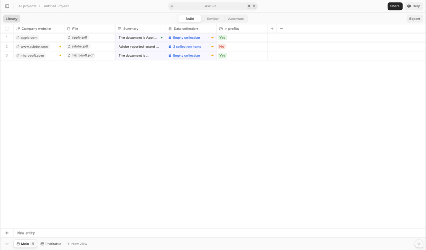Click orange dot beside 2 collection items

212,47
